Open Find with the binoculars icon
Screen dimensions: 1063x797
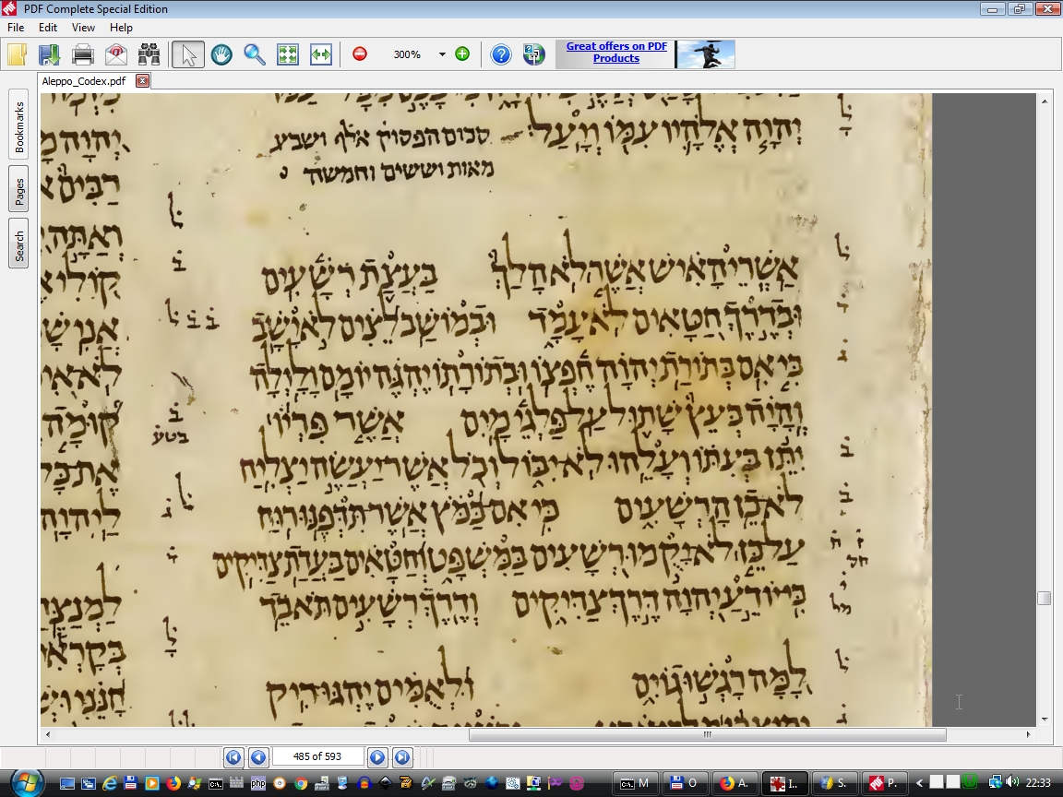pyautogui.click(x=149, y=54)
